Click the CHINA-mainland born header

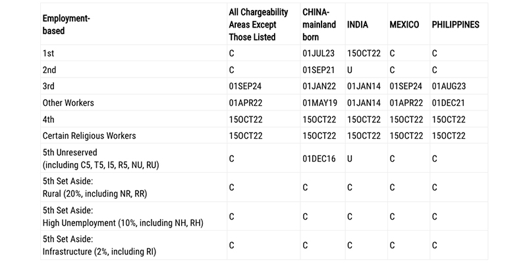(x=319, y=24)
